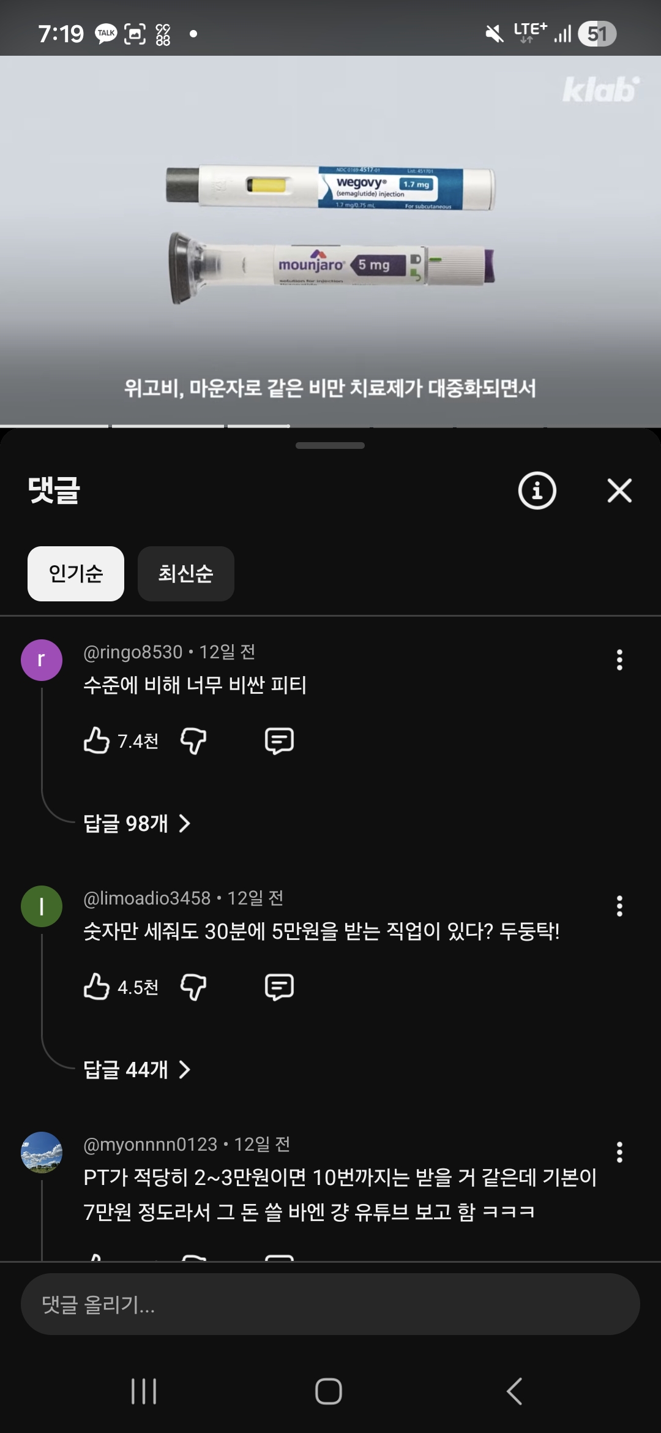
Task: Dislike the comment by @ringo8530
Action: pyautogui.click(x=193, y=740)
